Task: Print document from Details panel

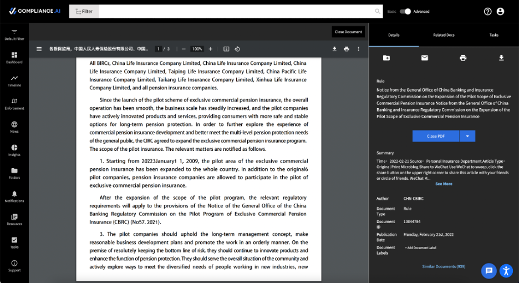Action: 463,58
